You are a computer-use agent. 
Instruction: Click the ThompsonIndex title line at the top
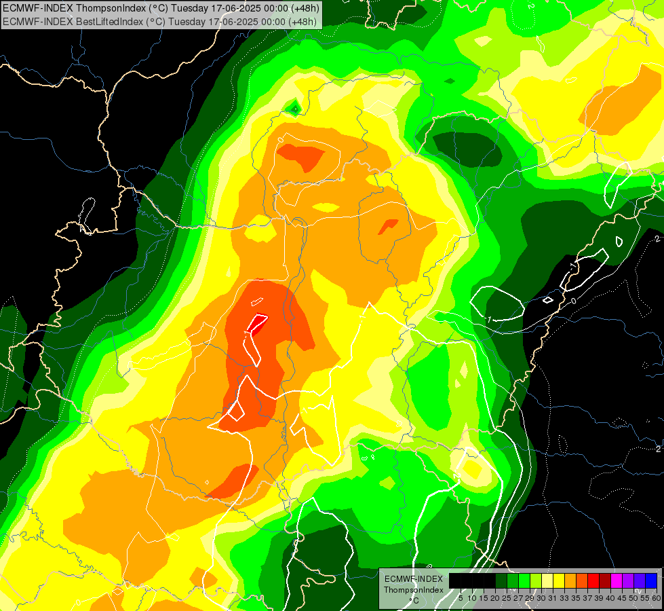pyautogui.click(x=161, y=7)
